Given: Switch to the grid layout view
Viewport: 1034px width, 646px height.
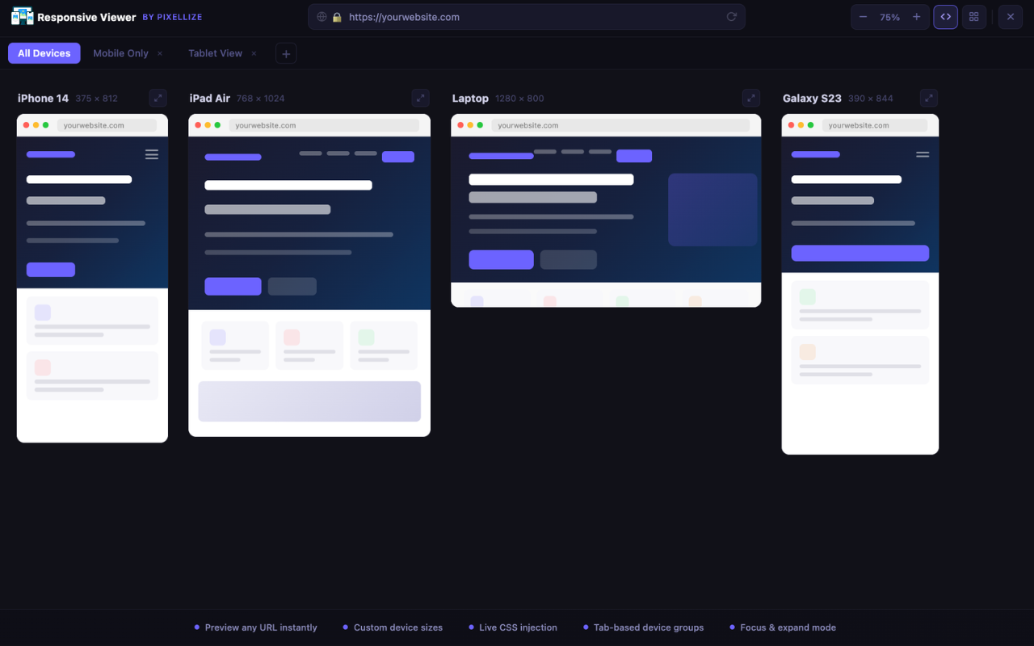Looking at the screenshot, I should click(973, 16).
